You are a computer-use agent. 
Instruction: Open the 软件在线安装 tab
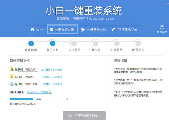[125, 29]
